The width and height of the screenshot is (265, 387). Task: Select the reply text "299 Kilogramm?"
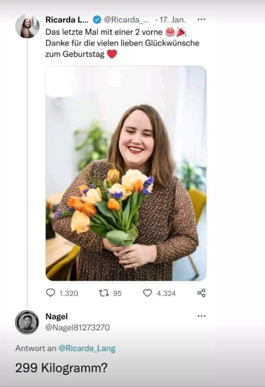click(x=61, y=368)
